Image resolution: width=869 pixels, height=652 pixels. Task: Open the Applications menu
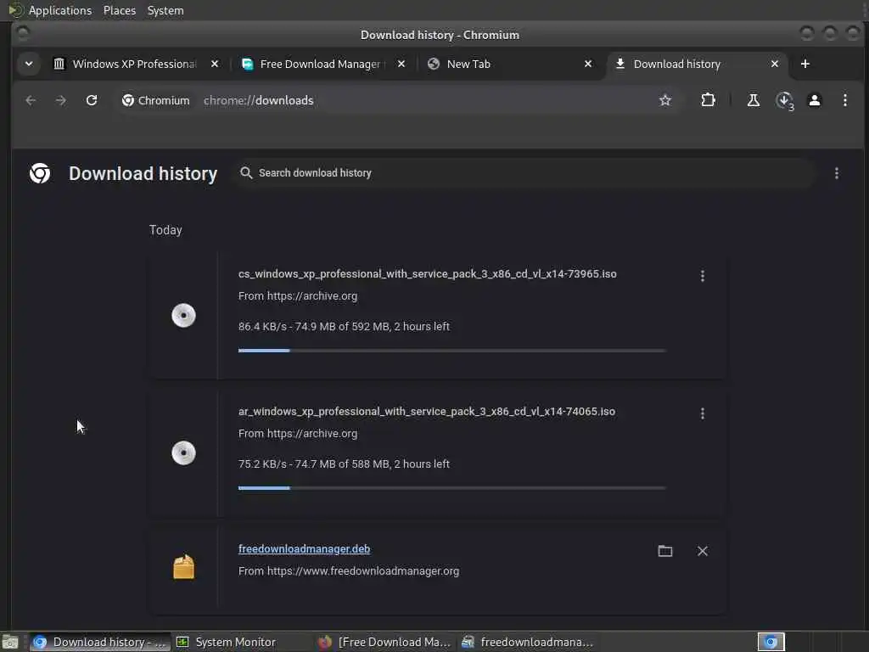(60, 10)
